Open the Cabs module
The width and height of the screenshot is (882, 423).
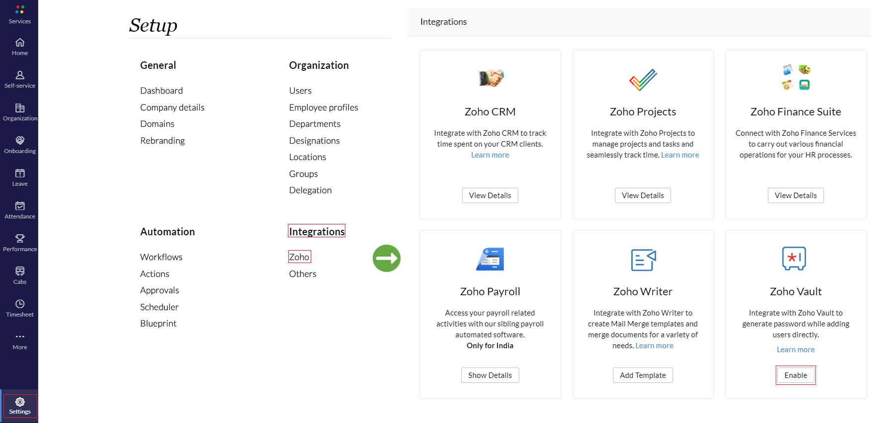tap(20, 275)
